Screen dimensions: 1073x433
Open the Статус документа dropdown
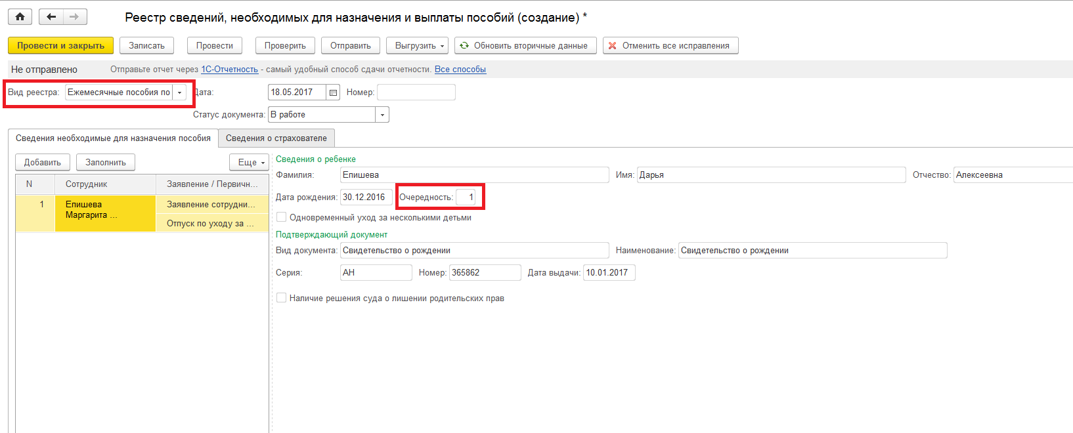click(382, 115)
